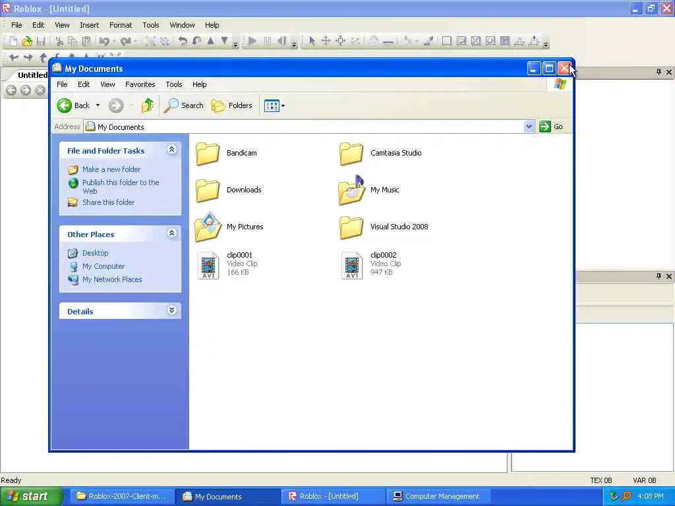The height and width of the screenshot is (506, 675).
Task: Click the Lock tool icon in Roblox toolbar
Action: point(374,42)
